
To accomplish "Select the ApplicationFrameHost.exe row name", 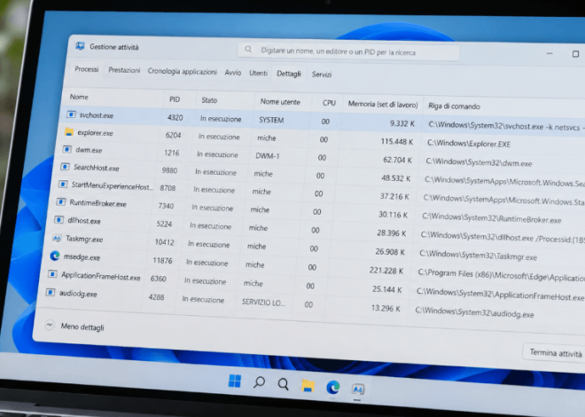I will tap(101, 276).
